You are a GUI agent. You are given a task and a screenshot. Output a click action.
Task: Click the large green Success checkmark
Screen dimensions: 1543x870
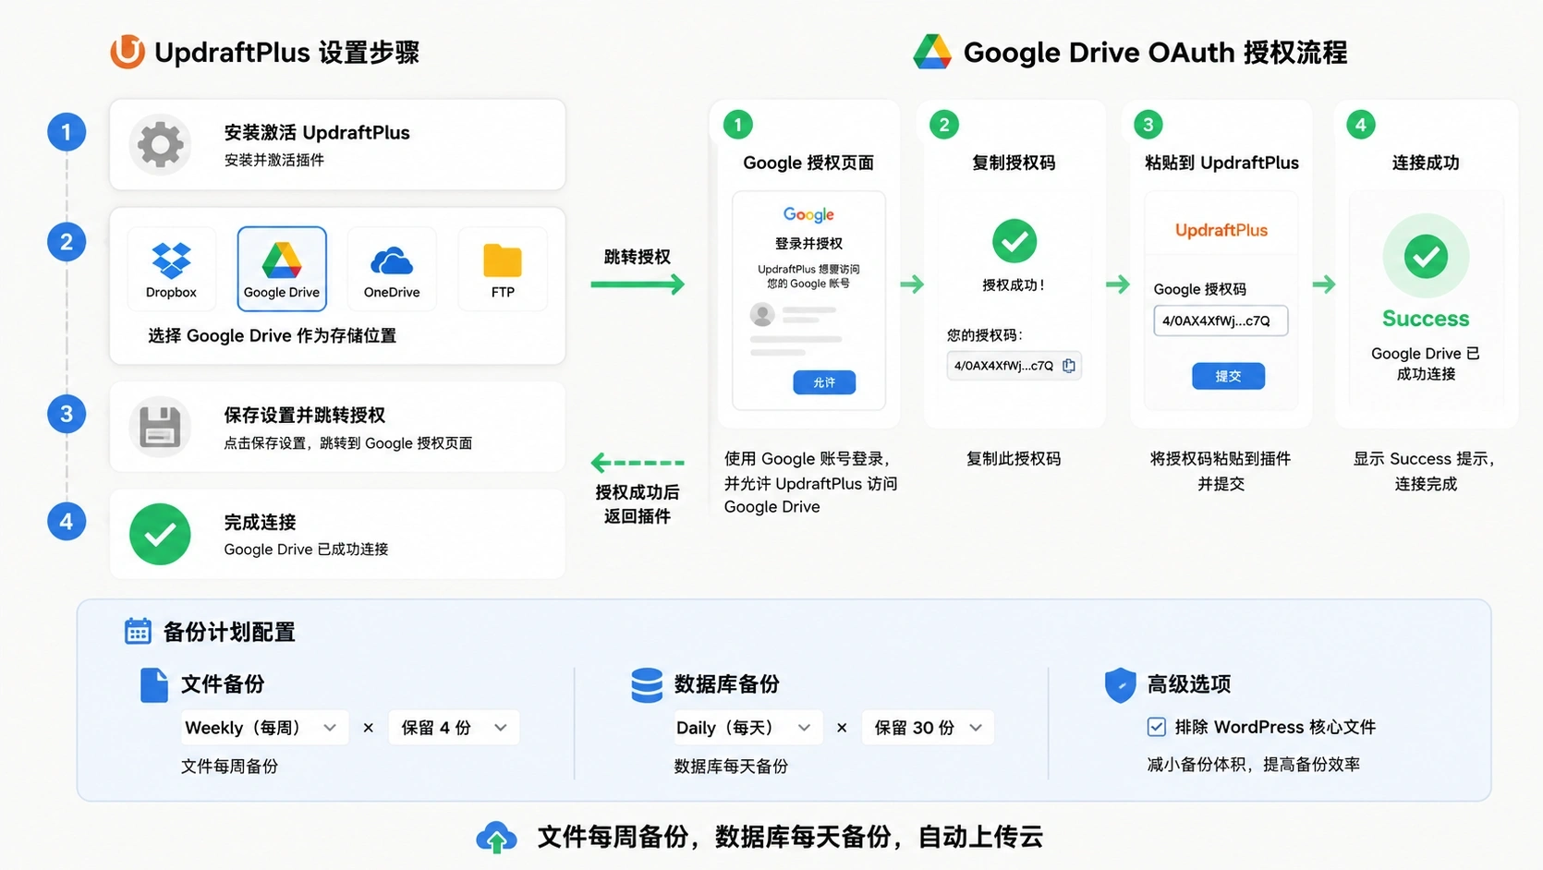pos(1426,256)
